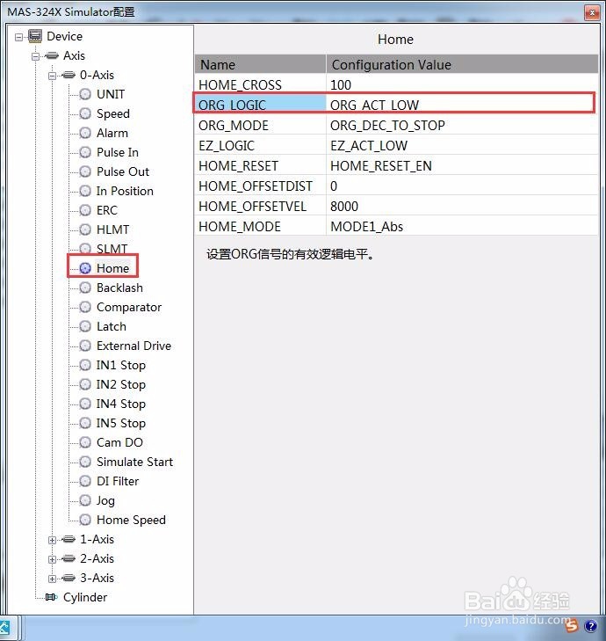Click the Comparator node icon
The height and width of the screenshot is (641, 606).
[85, 307]
